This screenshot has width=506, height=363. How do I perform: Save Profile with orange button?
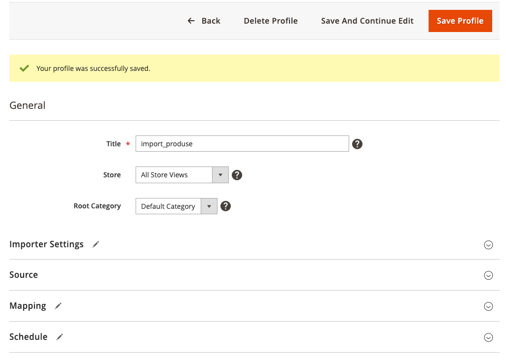[x=460, y=21]
